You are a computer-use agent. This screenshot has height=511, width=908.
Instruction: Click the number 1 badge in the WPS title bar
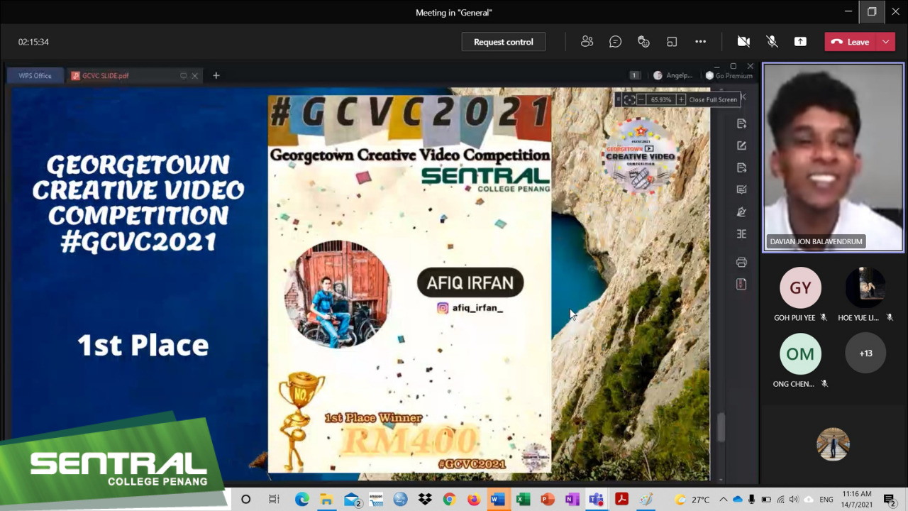tap(635, 76)
